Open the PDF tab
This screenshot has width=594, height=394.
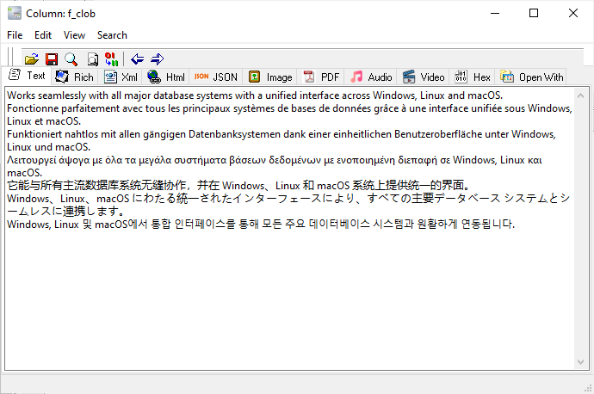(x=321, y=77)
